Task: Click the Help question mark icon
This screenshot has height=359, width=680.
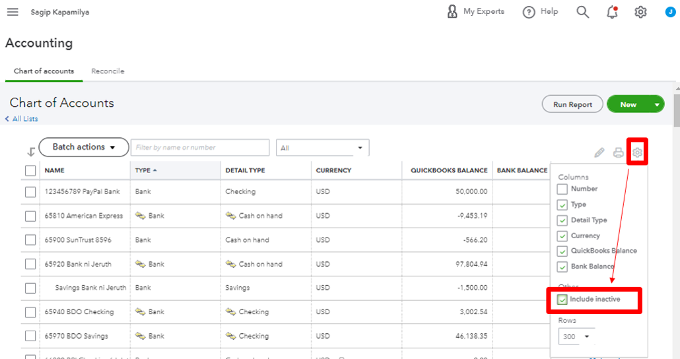Action: pyautogui.click(x=529, y=13)
